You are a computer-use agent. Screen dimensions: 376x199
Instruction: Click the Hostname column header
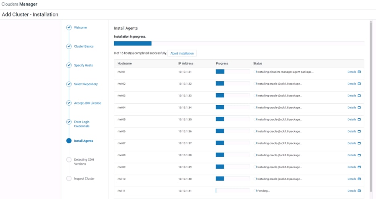click(x=124, y=63)
